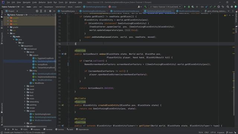Open the user account icon dropdown
Screen dimensions: 238x134
[139, 7]
